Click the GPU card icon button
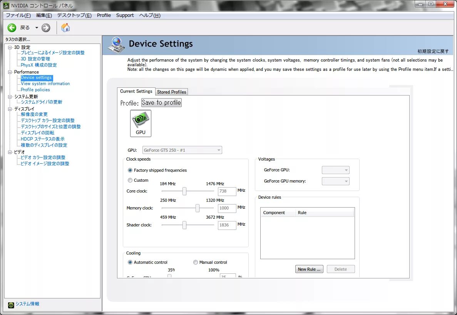The image size is (457, 315). (x=141, y=123)
